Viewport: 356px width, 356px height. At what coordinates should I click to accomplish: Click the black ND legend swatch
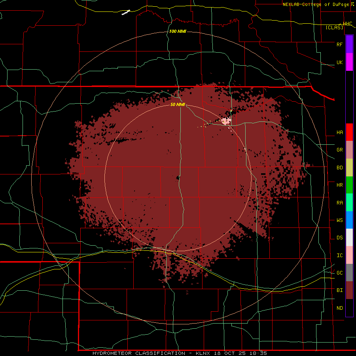[349, 308]
